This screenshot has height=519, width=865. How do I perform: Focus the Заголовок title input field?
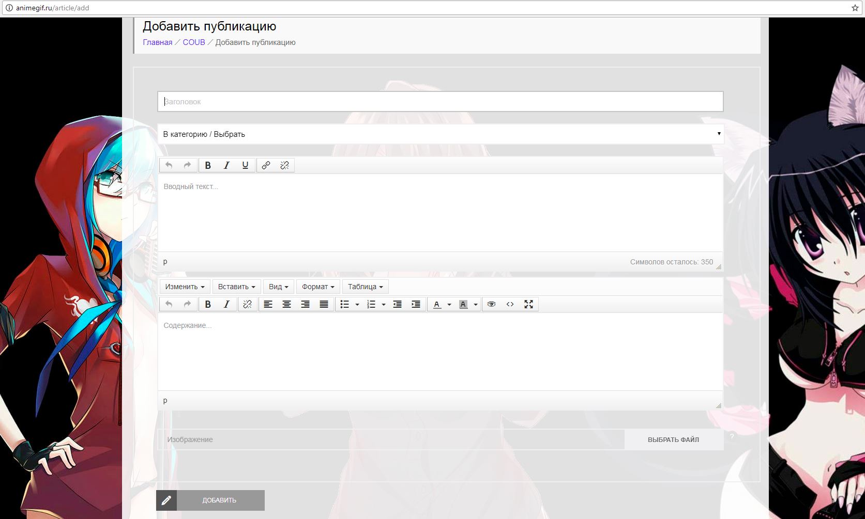[x=441, y=101]
